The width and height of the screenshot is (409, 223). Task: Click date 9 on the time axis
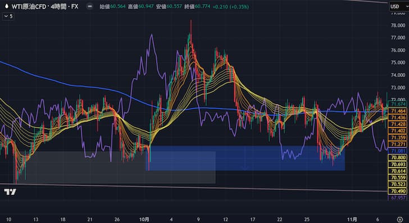198,219
